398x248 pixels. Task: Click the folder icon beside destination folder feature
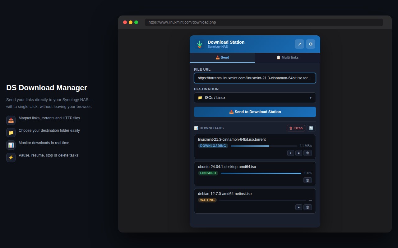pyautogui.click(x=11, y=133)
